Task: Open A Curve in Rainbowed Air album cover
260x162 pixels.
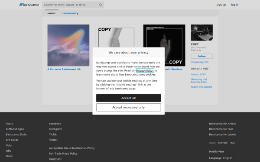Action: [68, 45]
